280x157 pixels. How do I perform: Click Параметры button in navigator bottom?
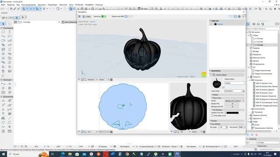coord(262,146)
